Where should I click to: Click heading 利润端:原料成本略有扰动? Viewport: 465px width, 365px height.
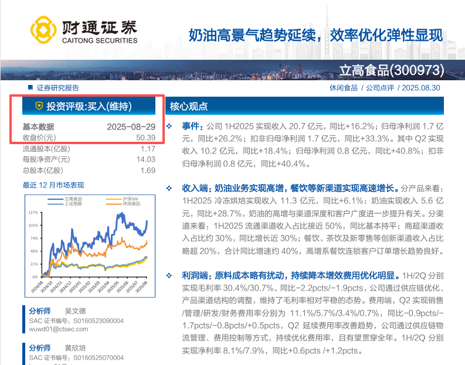(x=233, y=276)
